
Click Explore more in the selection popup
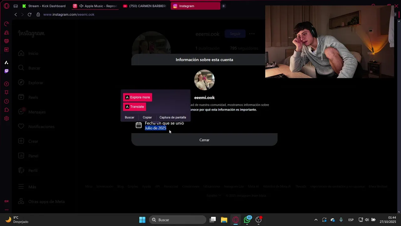pyautogui.click(x=138, y=97)
